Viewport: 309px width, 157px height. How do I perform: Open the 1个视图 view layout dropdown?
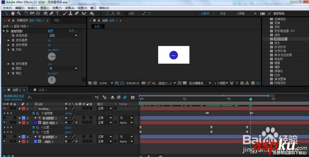pyautogui.click(x=221, y=83)
